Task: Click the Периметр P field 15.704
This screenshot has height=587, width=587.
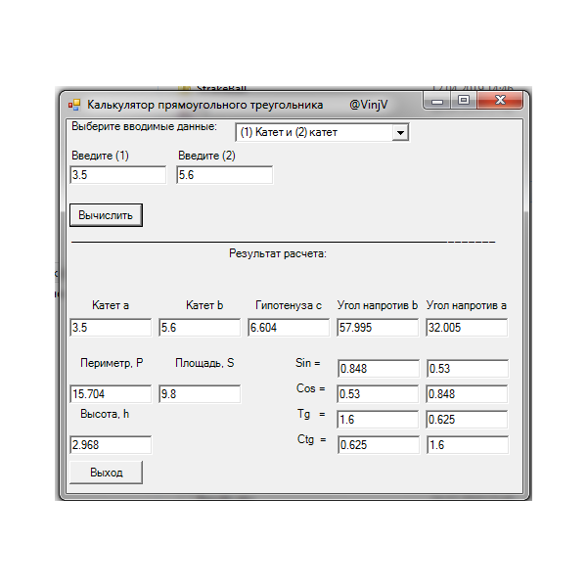Action: click(x=111, y=394)
